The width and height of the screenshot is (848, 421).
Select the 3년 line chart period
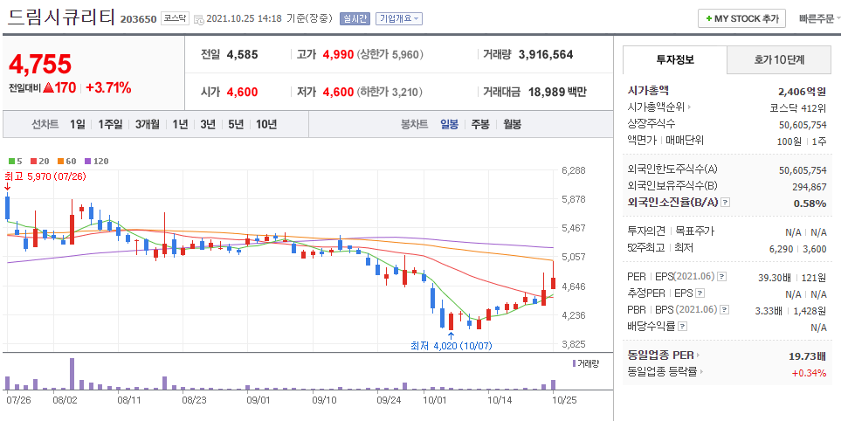[208, 124]
